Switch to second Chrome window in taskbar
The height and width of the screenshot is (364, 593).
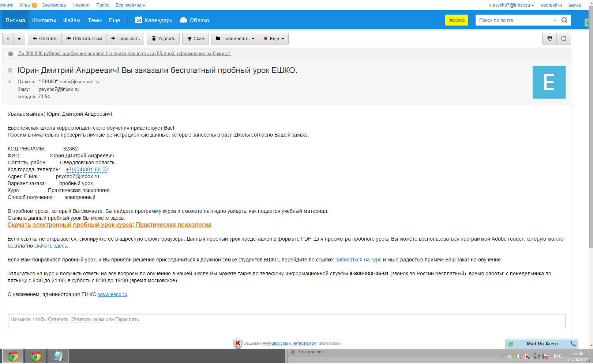coord(35,356)
